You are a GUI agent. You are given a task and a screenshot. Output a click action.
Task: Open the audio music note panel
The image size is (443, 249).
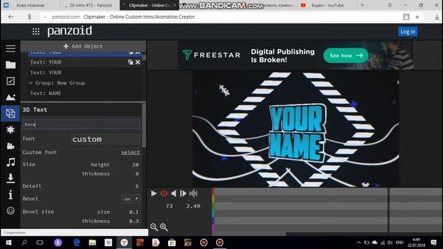tap(10, 162)
